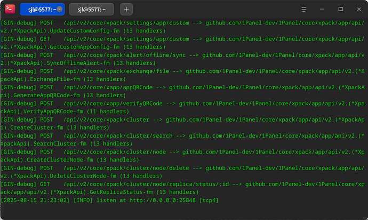Click the timestamp 2025-08-15 21:23:02

click(35, 200)
